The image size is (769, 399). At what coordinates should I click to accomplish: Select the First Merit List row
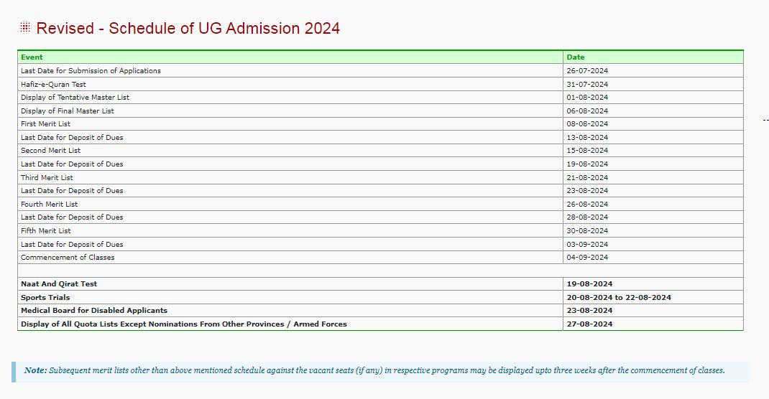pos(381,124)
